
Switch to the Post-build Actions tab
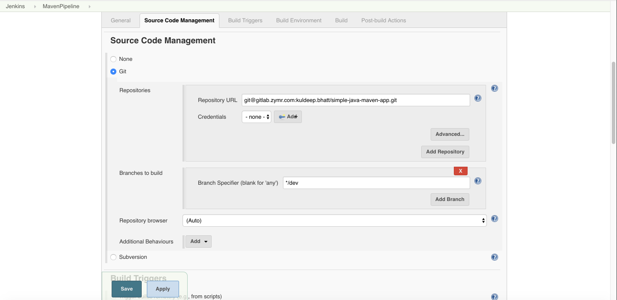point(383,20)
